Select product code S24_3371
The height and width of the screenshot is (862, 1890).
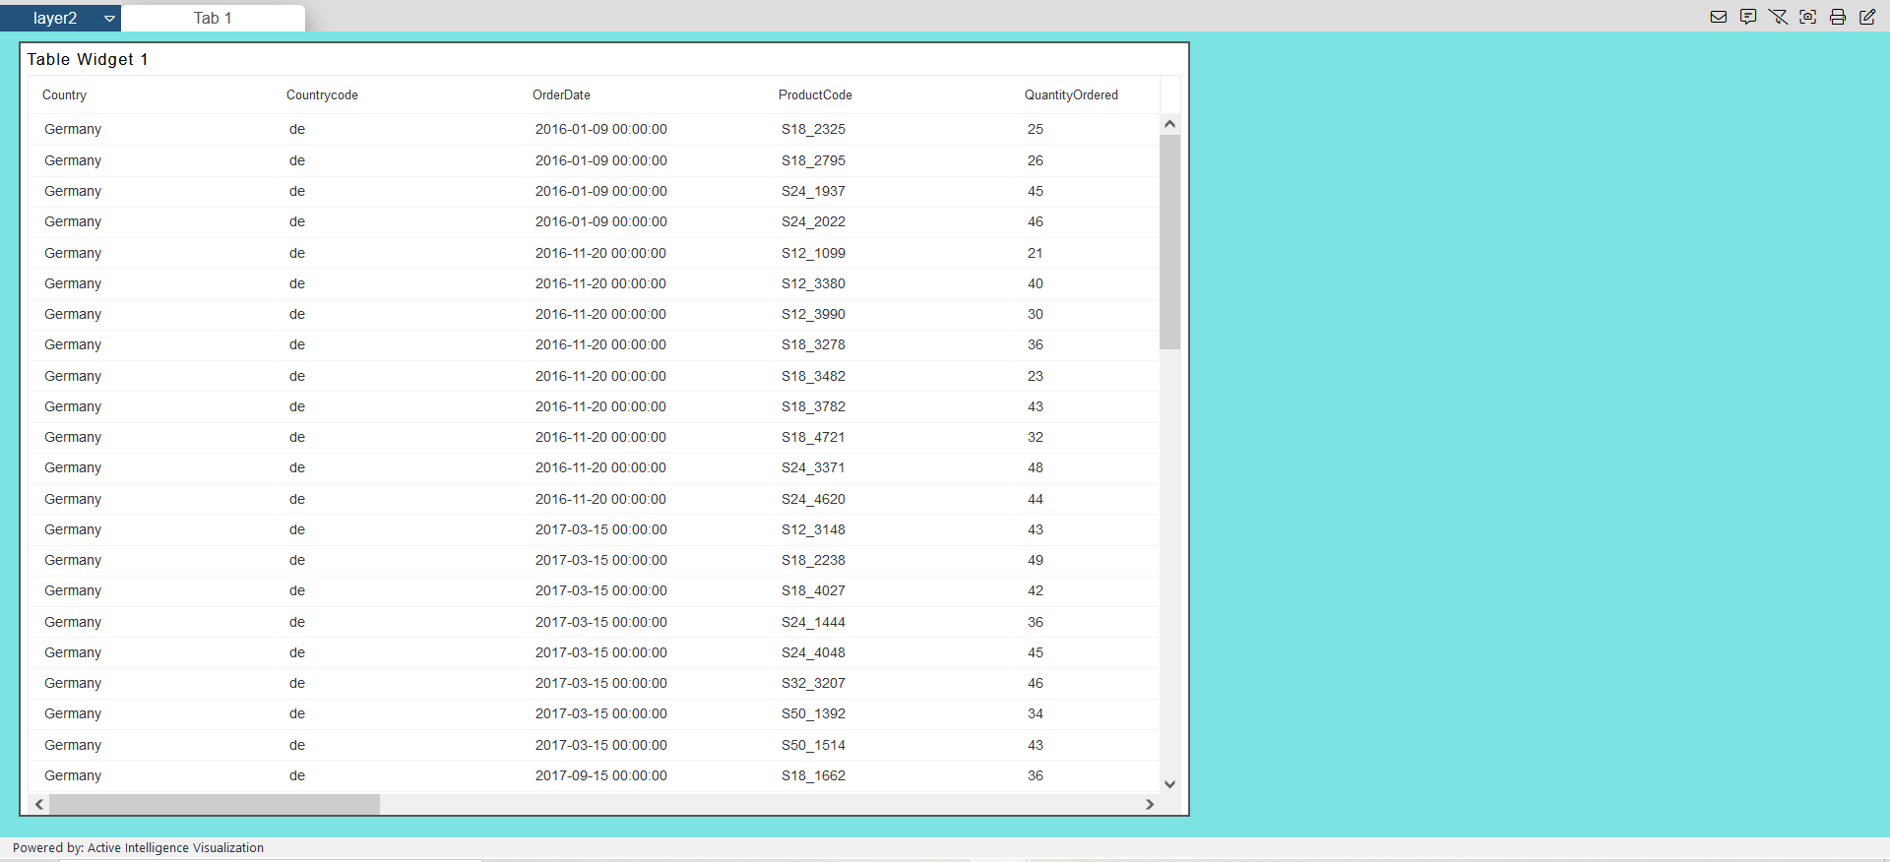pyautogui.click(x=813, y=467)
